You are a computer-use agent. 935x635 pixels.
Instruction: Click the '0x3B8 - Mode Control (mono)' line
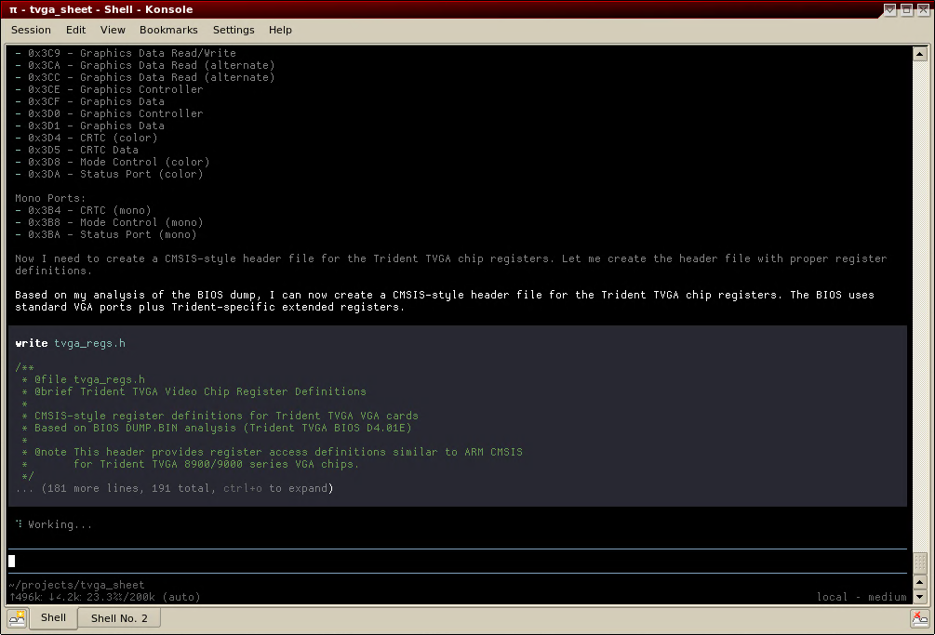tap(109, 222)
